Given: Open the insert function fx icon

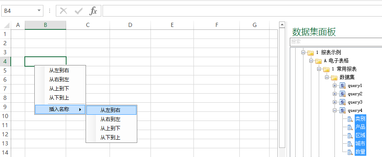Looking at the screenshot, I should click(93, 11).
